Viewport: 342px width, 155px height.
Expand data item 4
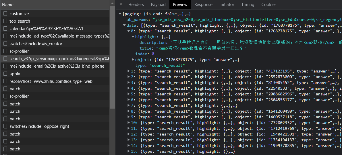[x=128, y=88]
